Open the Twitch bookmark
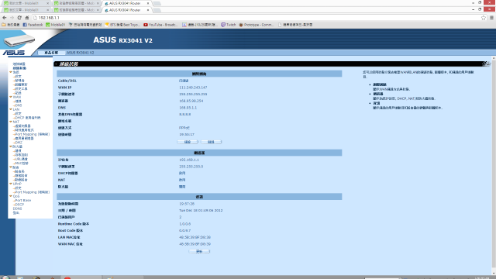 pos(229,25)
